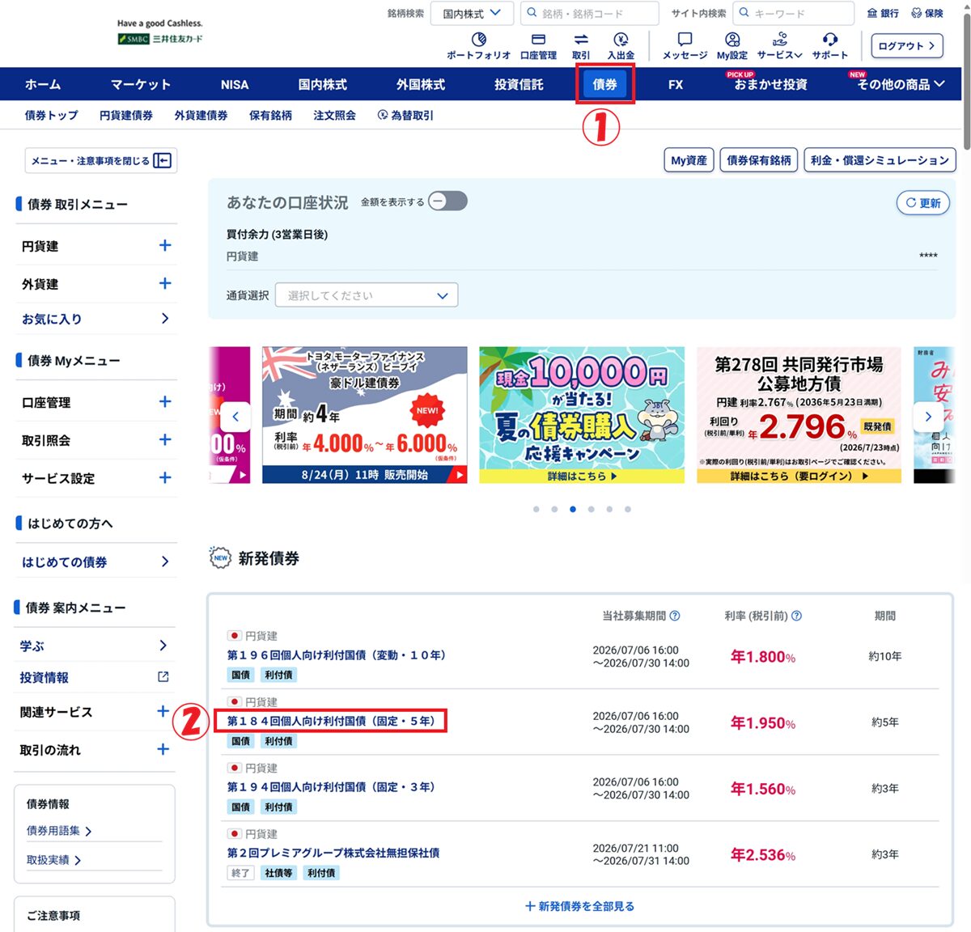
Task: Open 第196回個人向け利付国債（変動・10年） link
Action: [337, 655]
